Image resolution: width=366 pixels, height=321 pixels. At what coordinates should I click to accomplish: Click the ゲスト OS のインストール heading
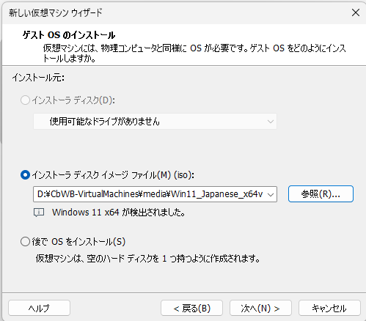coord(69,35)
